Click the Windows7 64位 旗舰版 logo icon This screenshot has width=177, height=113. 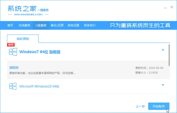click(x=13, y=52)
